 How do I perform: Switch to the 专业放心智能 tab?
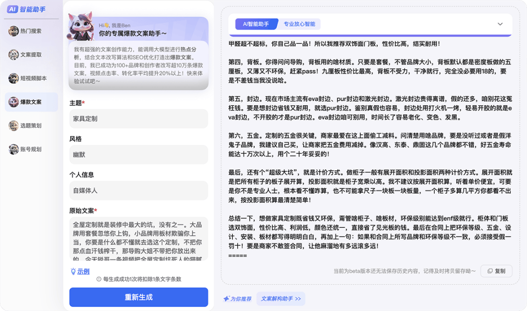click(299, 24)
